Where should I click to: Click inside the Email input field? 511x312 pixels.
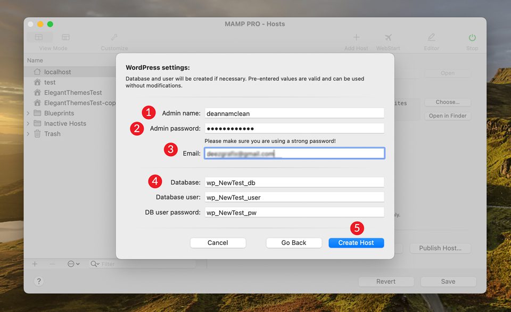(x=295, y=153)
